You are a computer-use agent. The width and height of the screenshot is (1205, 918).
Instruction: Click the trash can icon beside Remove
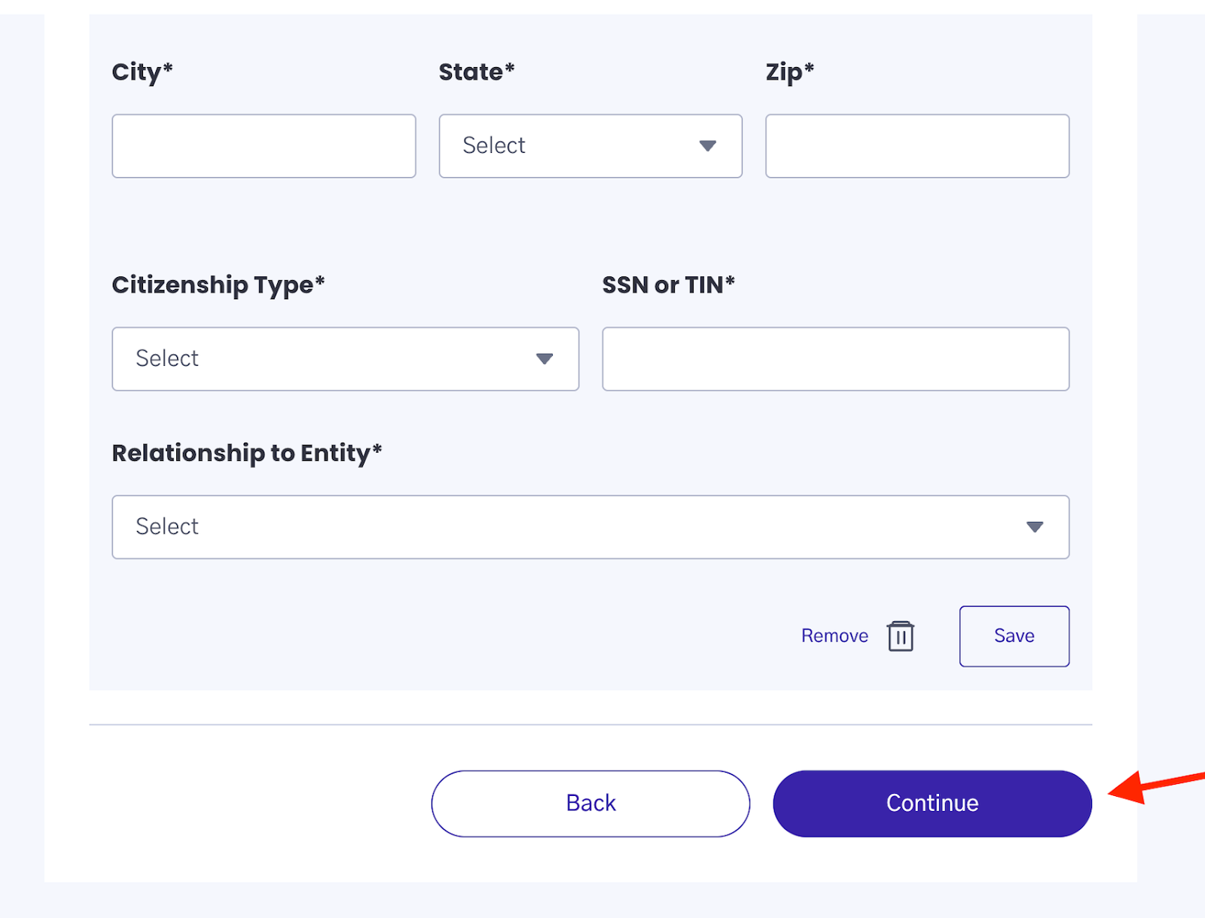coord(900,636)
